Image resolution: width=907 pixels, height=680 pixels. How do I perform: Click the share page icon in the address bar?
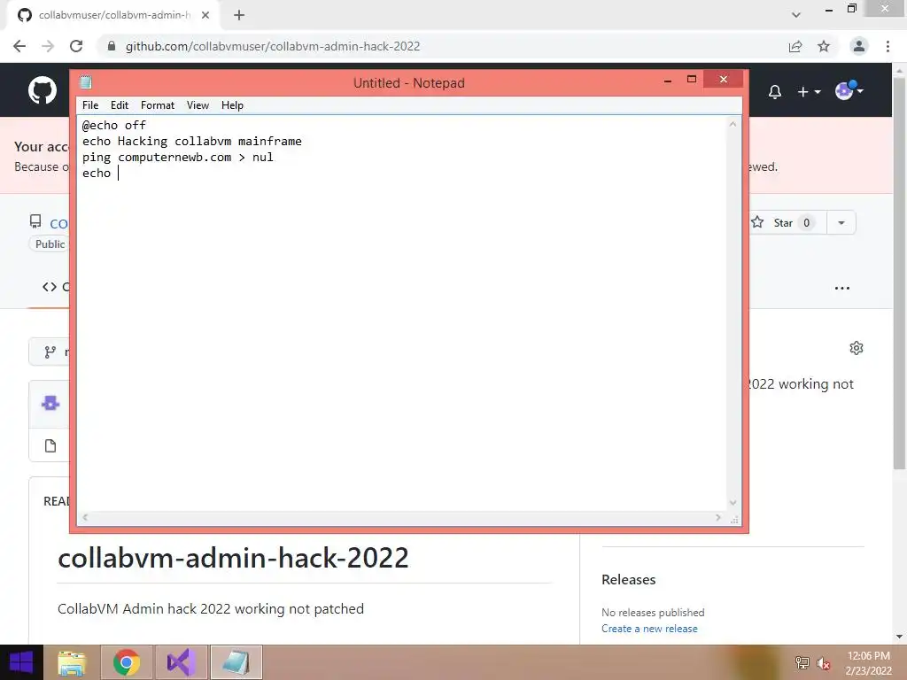tap(795, 46)
